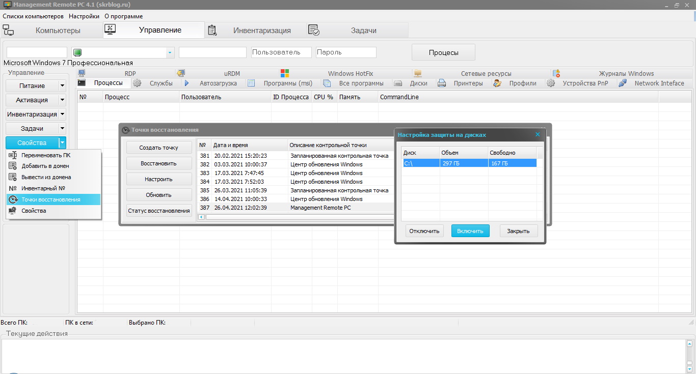This screenshot has height=374, width=696.
Task: Click the Статус восстановления button
Action: point(159,211)
